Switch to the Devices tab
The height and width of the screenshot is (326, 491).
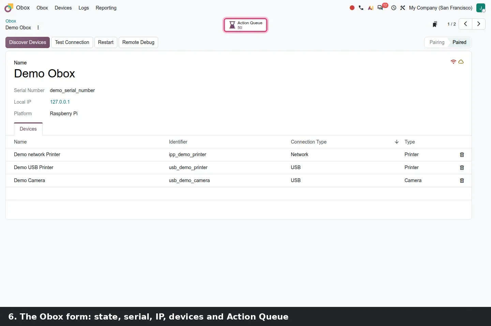coord(28,129)
